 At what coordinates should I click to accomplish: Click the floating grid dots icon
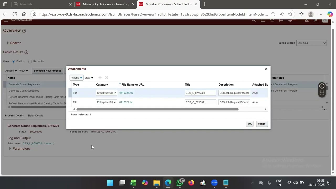tap(322, 93)
